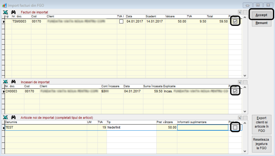Image resolution: width=275 pixels, height=156 pixels.
Task: Click Excel export icon for Incasari de importat
Action: pyautogui.click(x=5, y=82)
